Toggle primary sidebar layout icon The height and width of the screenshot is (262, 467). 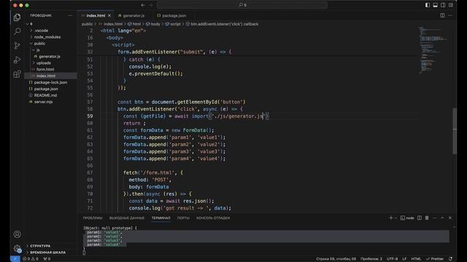tap(428, 5)
